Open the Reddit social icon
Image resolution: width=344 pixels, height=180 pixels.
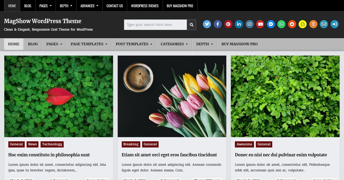(292, 24)
